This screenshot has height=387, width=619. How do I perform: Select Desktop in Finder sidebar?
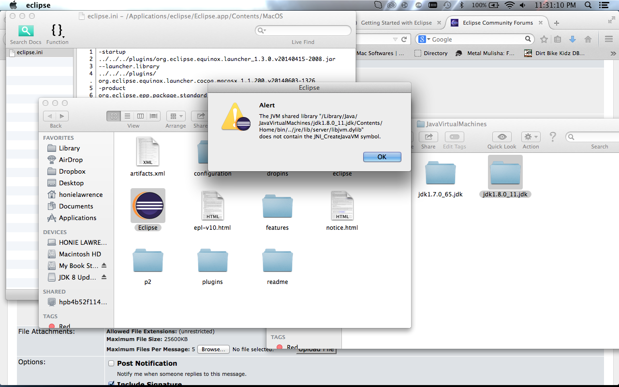pyautogui.click(x=71, y=183)
